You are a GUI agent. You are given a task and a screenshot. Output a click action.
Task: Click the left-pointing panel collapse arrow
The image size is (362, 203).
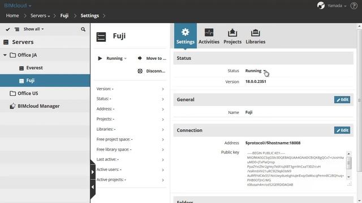coord(93,187)
